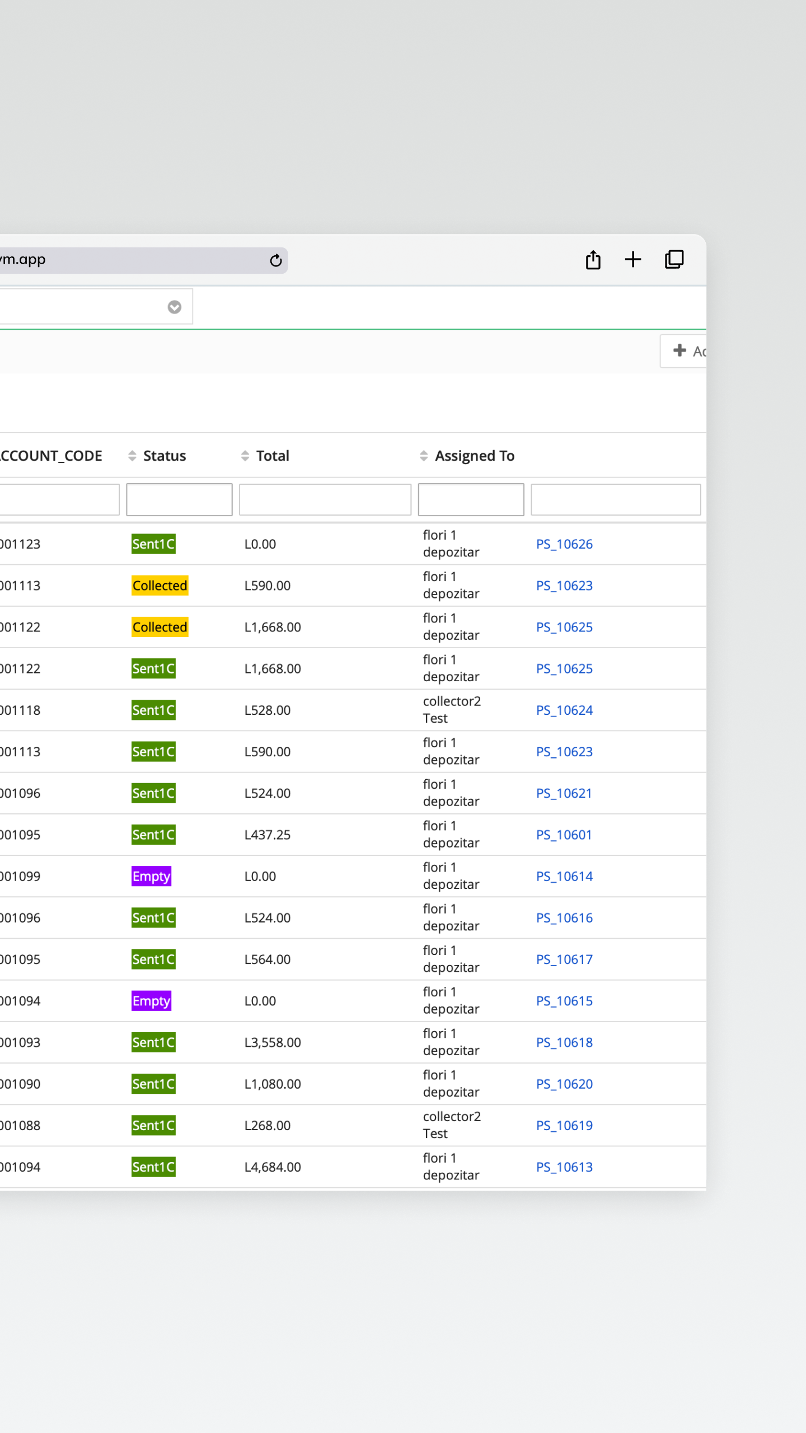The height and width of the screenshot is (1433, 806).
Task: Open the PS_10626 link
Action: click(564, 544)
